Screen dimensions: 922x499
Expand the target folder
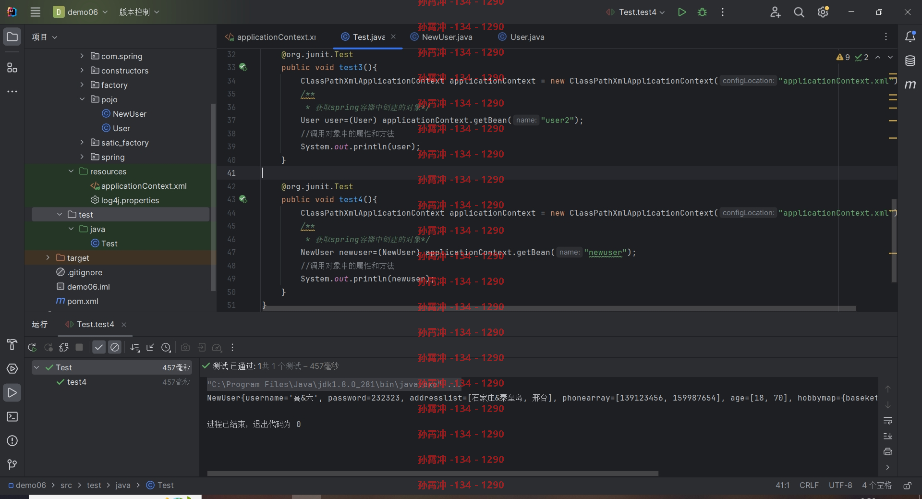point(48,258)
